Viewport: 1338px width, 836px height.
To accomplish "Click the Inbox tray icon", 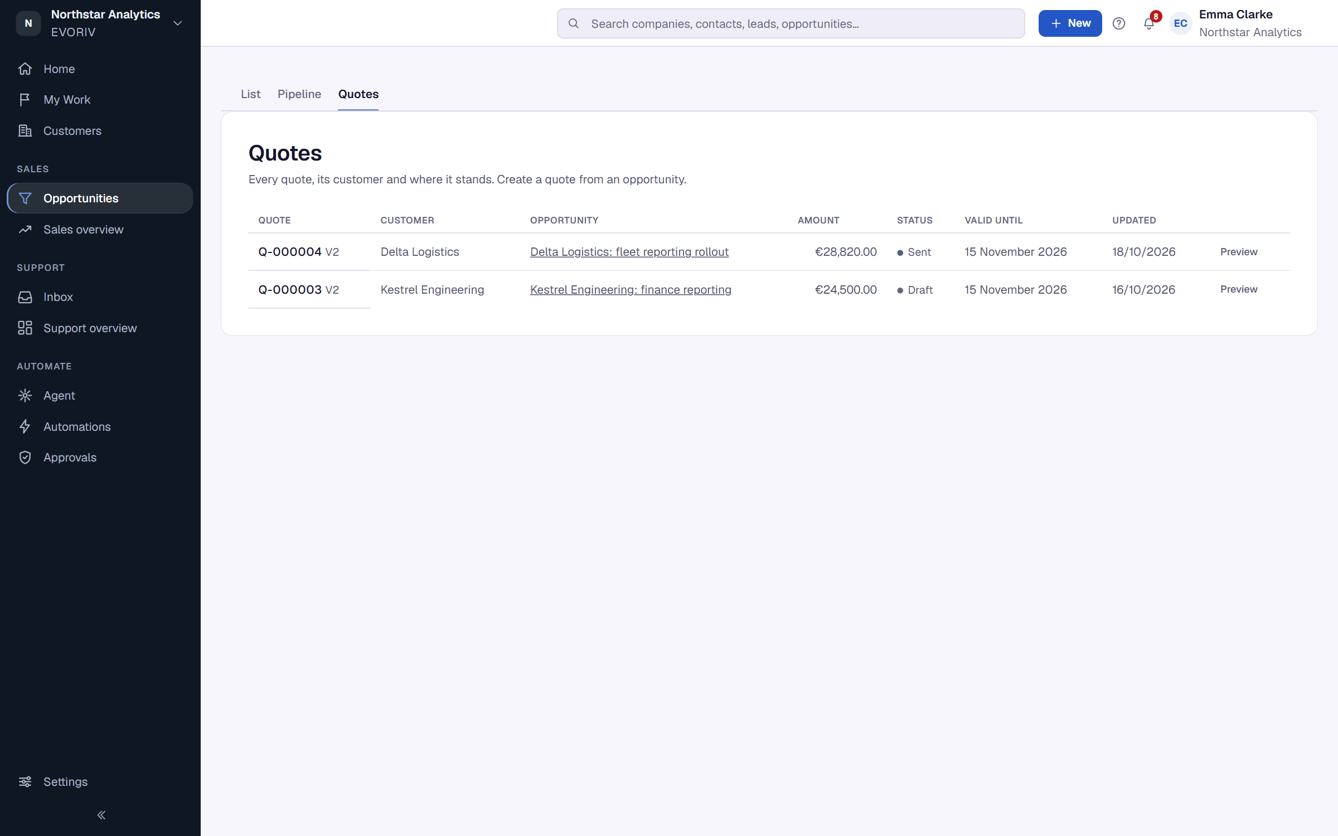I will pos(25,297).
